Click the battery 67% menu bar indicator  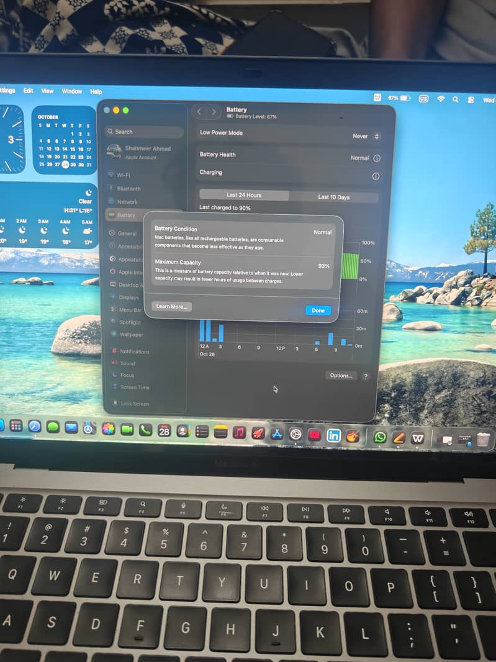click(399, 98)
